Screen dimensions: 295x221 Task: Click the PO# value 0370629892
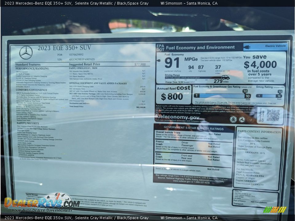coord(76,55)
